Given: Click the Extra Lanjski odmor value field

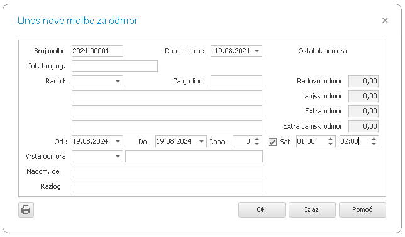Looking at the screenshot, I should coord(363,126).
